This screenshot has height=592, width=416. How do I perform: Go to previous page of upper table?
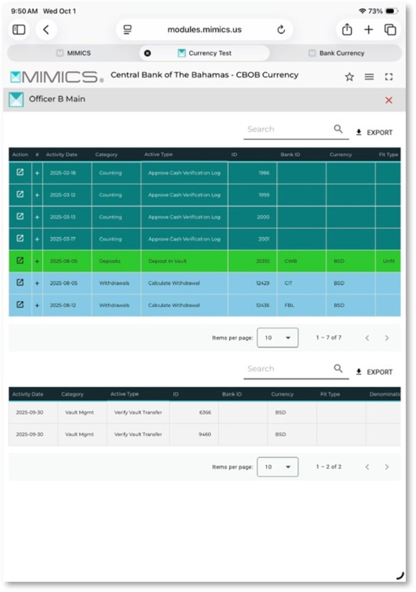click(x=367, y=338)
